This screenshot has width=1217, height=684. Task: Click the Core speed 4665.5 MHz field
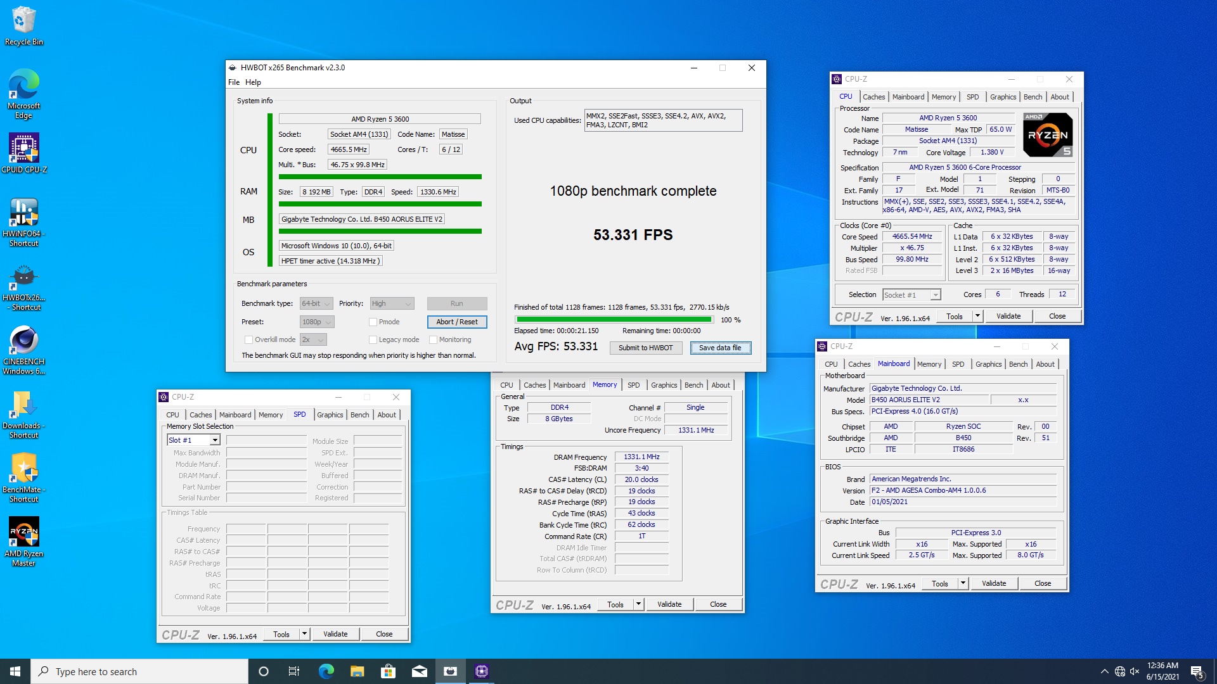(x=349, y=149)
